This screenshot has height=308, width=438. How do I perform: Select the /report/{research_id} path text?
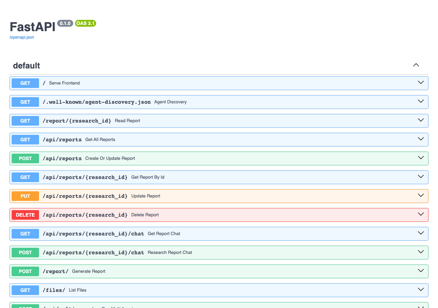pyautogui.click(x=77, y=121)
